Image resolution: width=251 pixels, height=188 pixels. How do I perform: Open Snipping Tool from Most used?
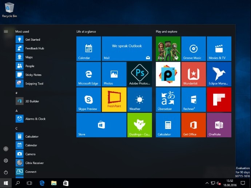click(x=43, y=83)
